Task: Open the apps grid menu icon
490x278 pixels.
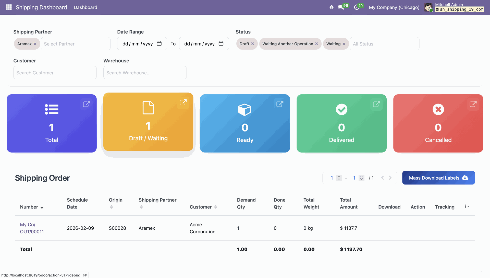Action: [9, 7]
